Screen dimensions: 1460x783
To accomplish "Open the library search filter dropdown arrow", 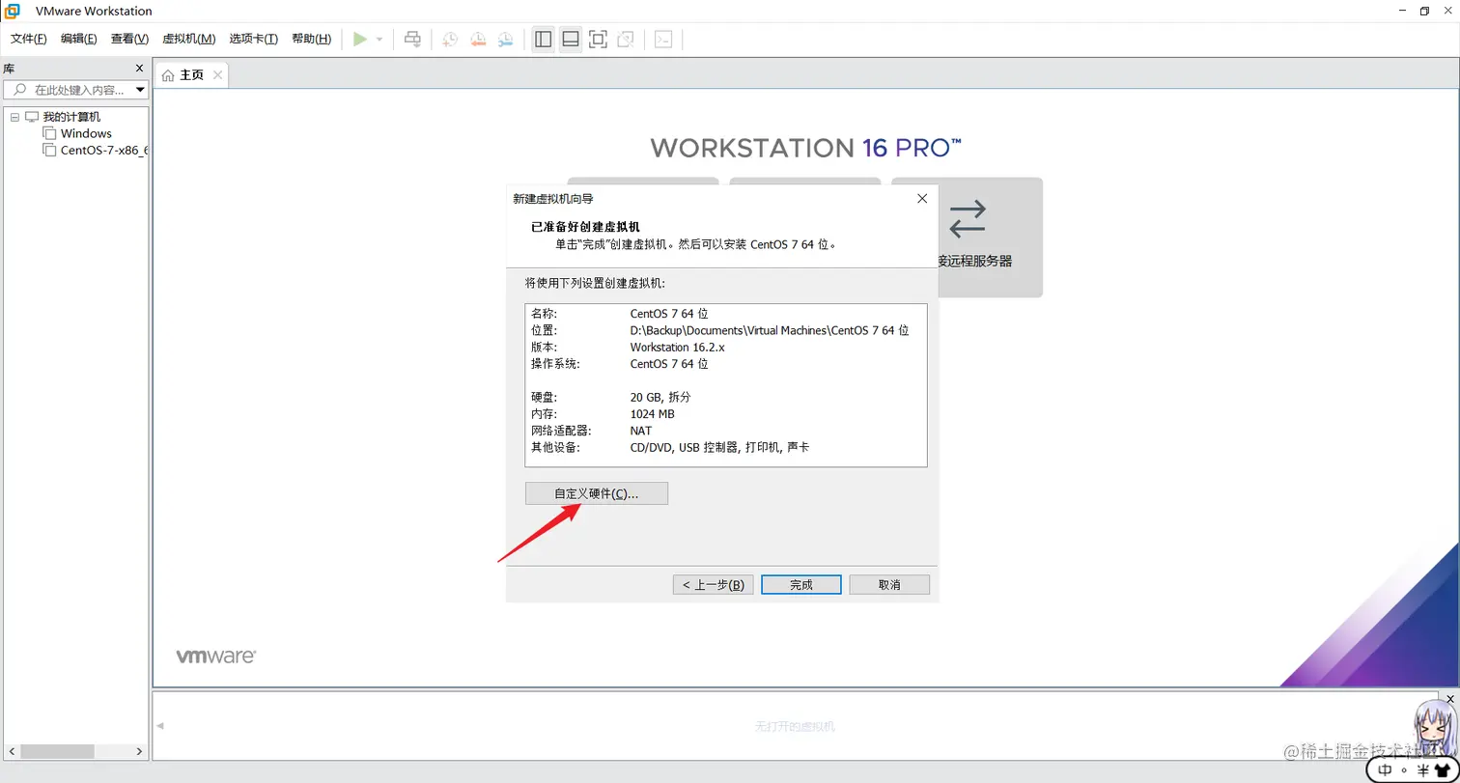I will (141, 90).
